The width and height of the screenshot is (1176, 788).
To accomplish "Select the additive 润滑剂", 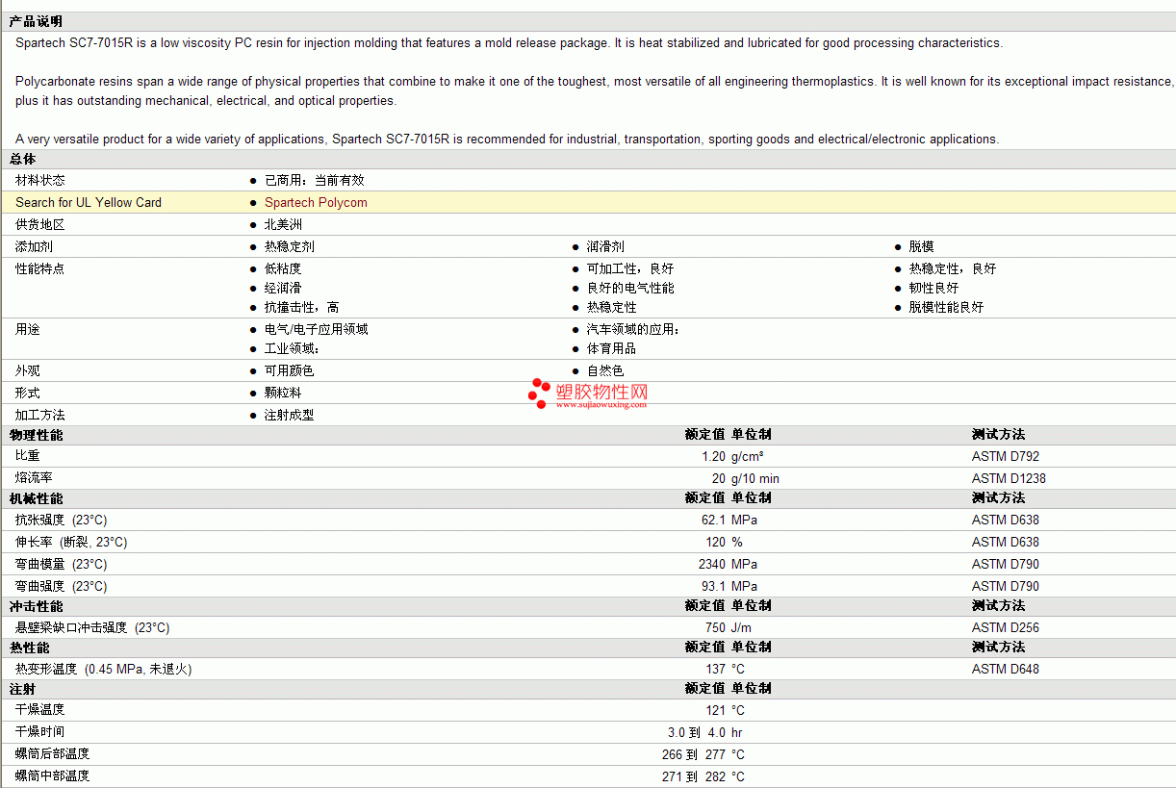I will [x=605, y=246].
